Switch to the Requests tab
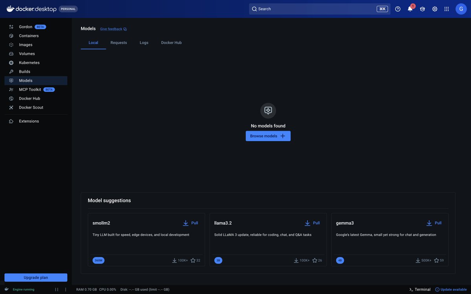 119,43
